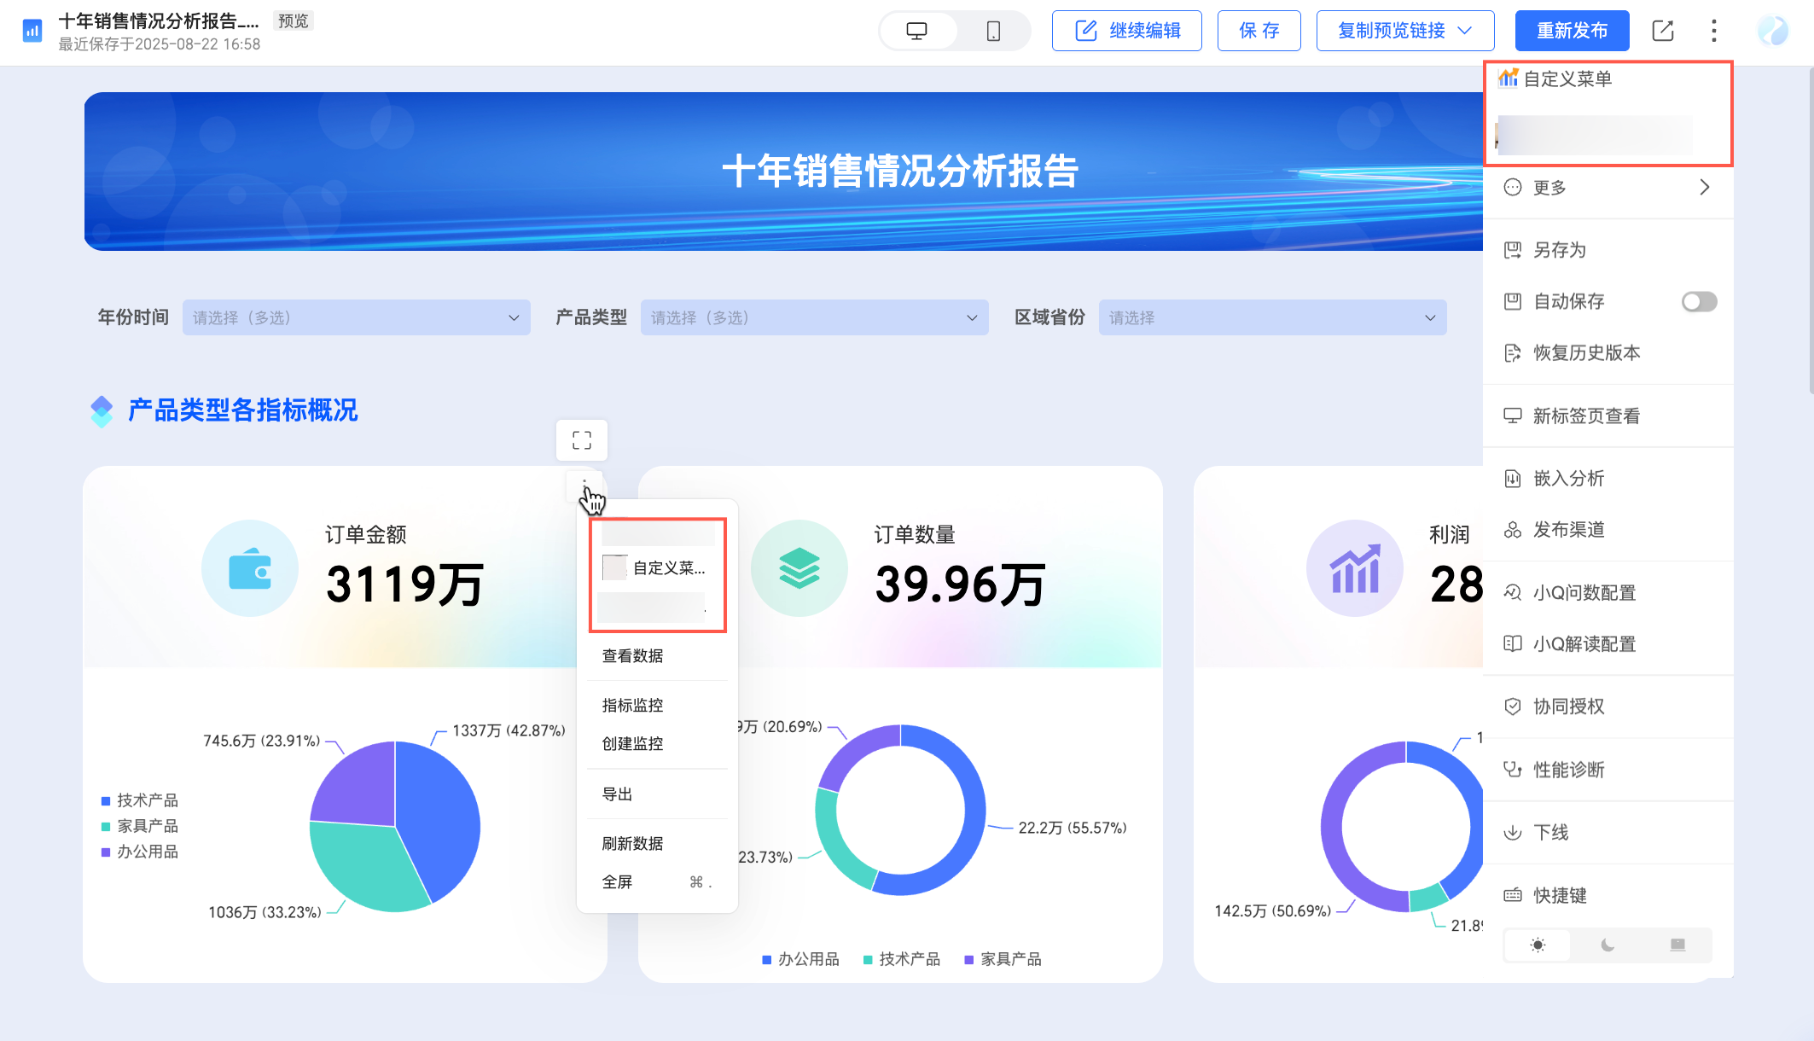Click the user avatar icon

tap(1773, 32)
